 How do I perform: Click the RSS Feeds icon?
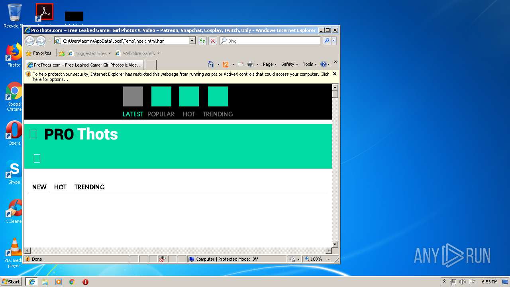tap(226, 64)
